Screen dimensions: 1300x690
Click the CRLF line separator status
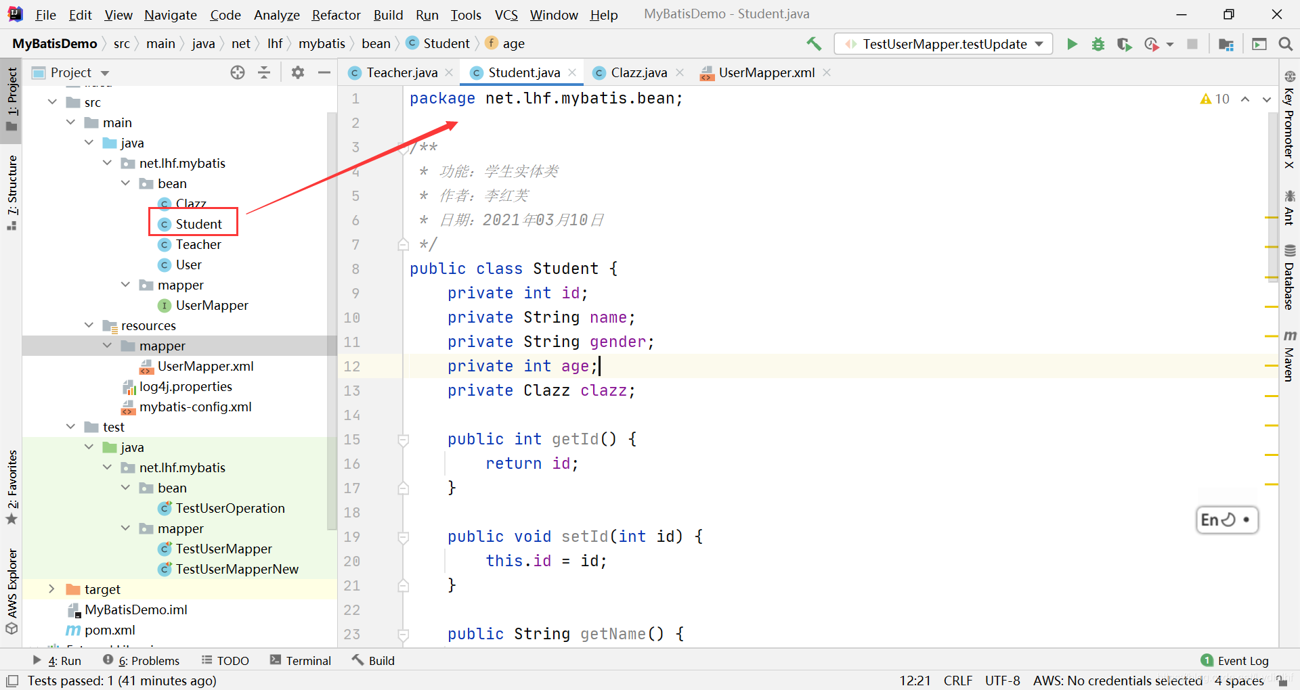click(x=958, y=681)
